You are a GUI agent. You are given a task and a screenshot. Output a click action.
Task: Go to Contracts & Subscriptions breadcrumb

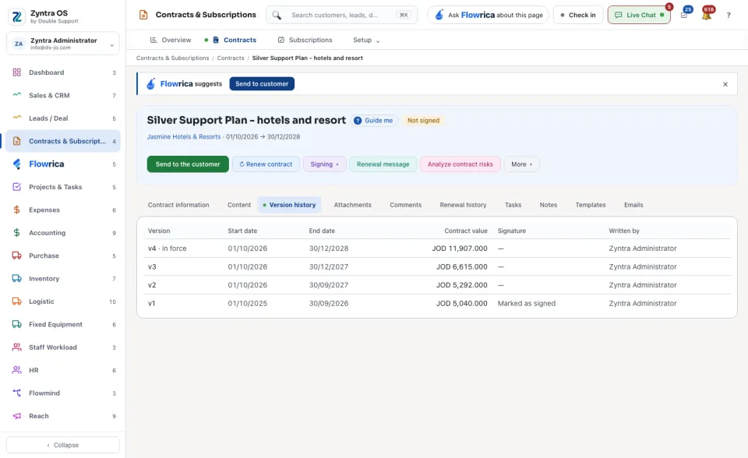(x=173, y=58)
